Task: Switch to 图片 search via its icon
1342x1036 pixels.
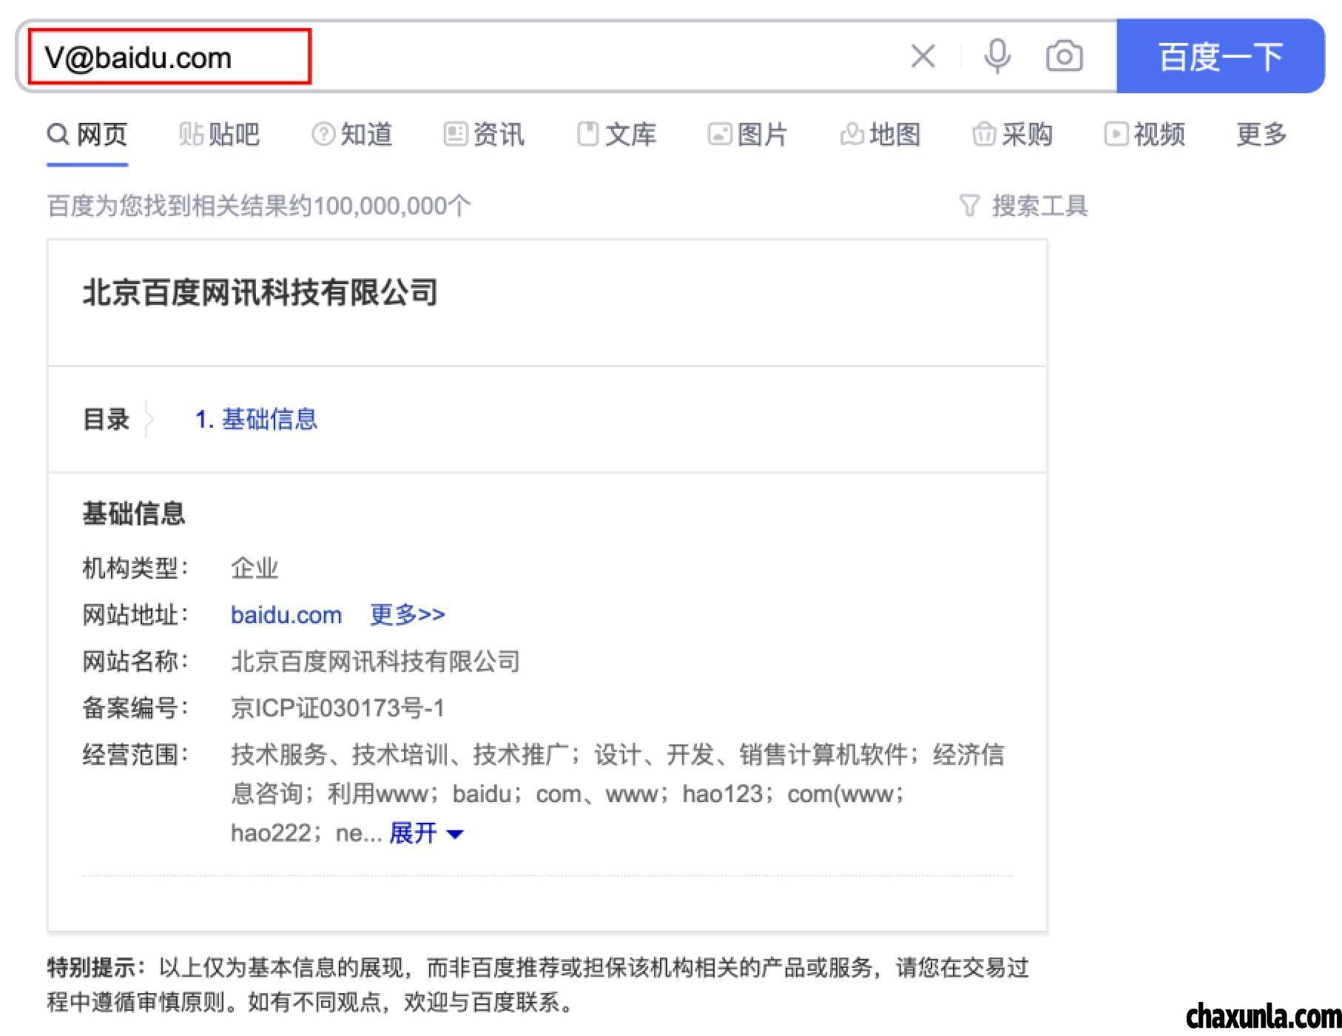Action: [720, 134]
